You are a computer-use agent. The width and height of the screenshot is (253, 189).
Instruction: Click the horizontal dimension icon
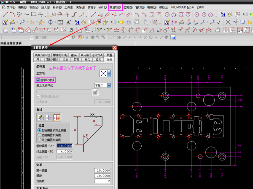(x=116, y=30)
